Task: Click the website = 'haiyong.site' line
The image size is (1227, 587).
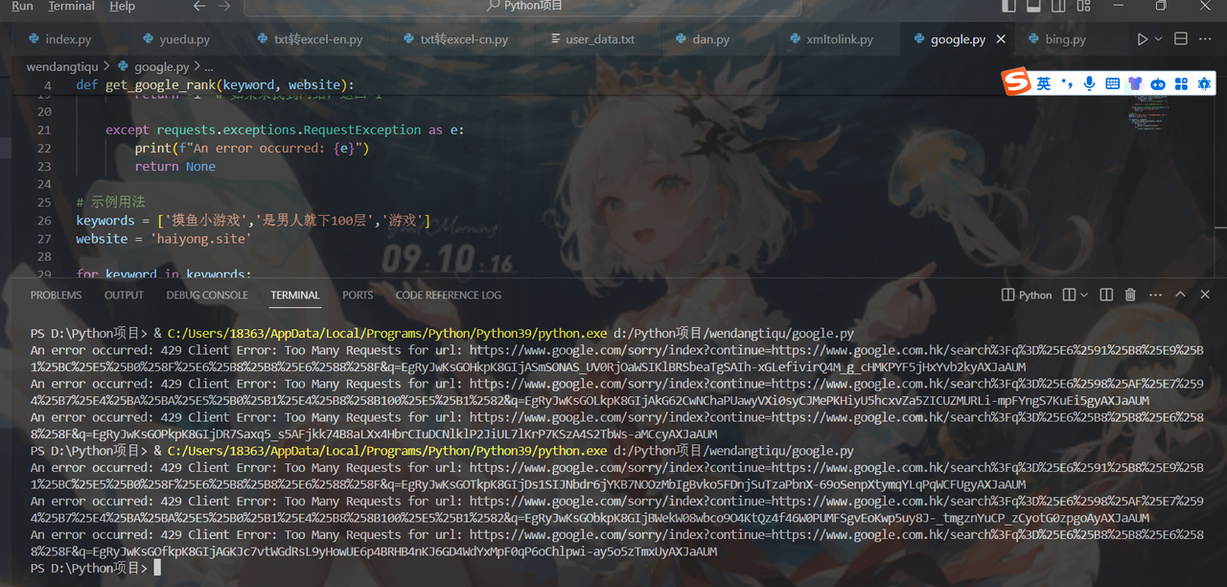Action: click(163, 239)
